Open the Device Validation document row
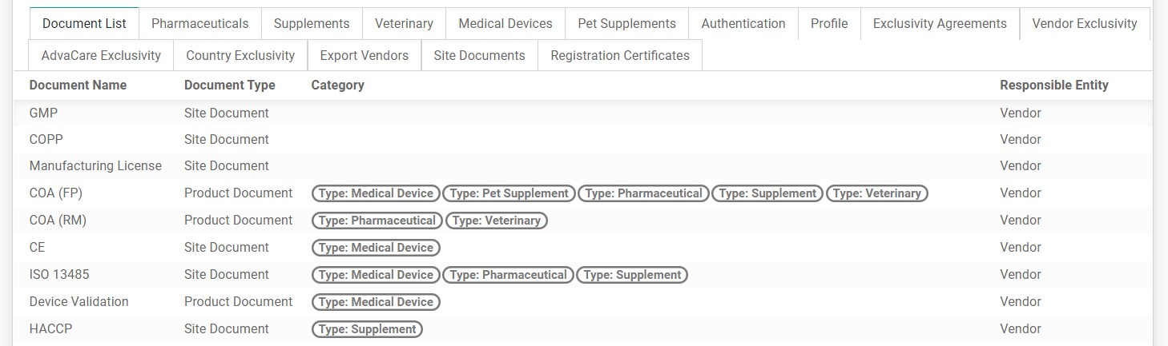This screenshot has height=346, width=1168. coord(583,302)
